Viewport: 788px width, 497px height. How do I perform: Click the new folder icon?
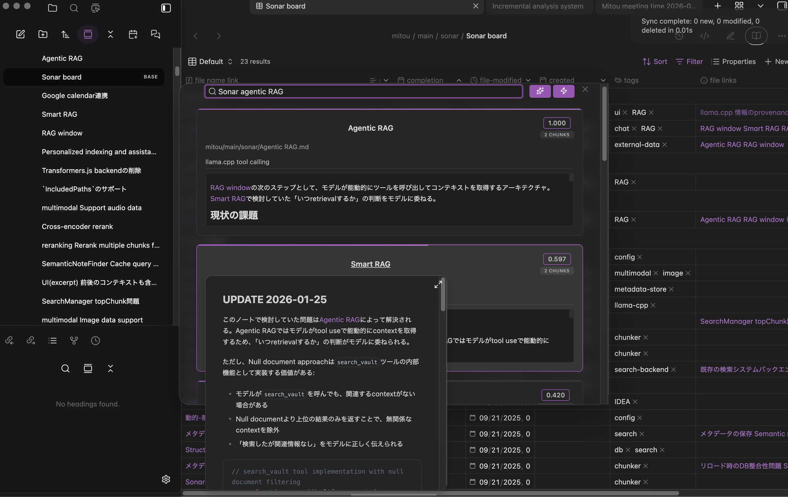[x=43, y=34]
